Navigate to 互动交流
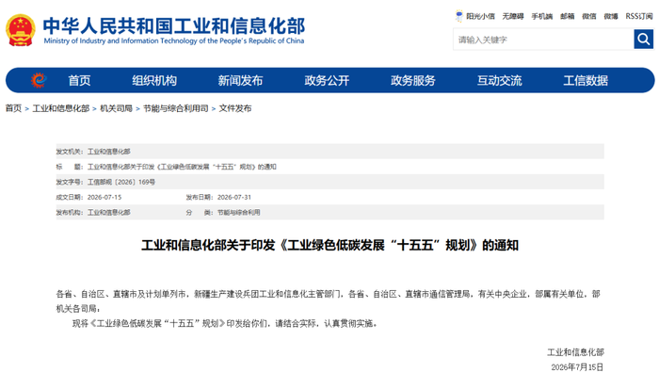 pyautogui.click(x=499, y=80)
